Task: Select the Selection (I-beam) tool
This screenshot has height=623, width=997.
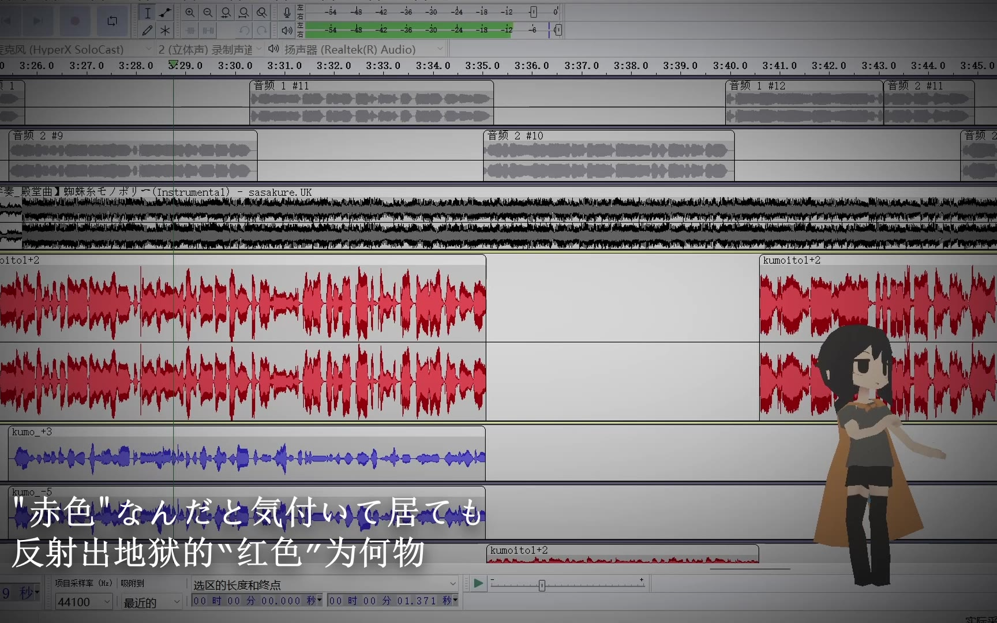Action: point(148,13)
